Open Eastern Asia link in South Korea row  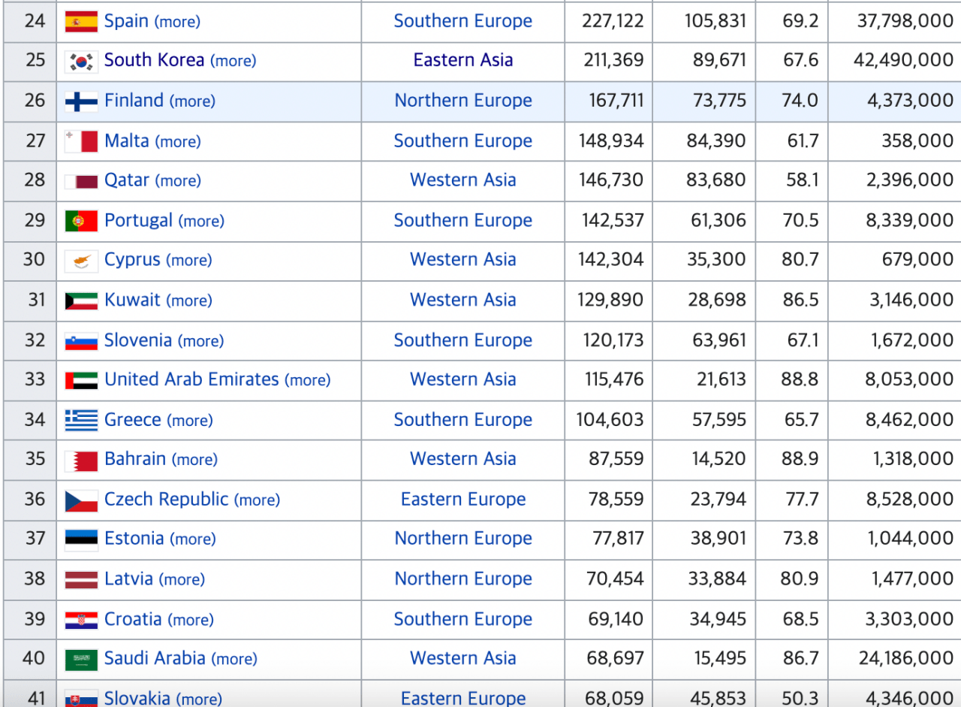(463, 60)
